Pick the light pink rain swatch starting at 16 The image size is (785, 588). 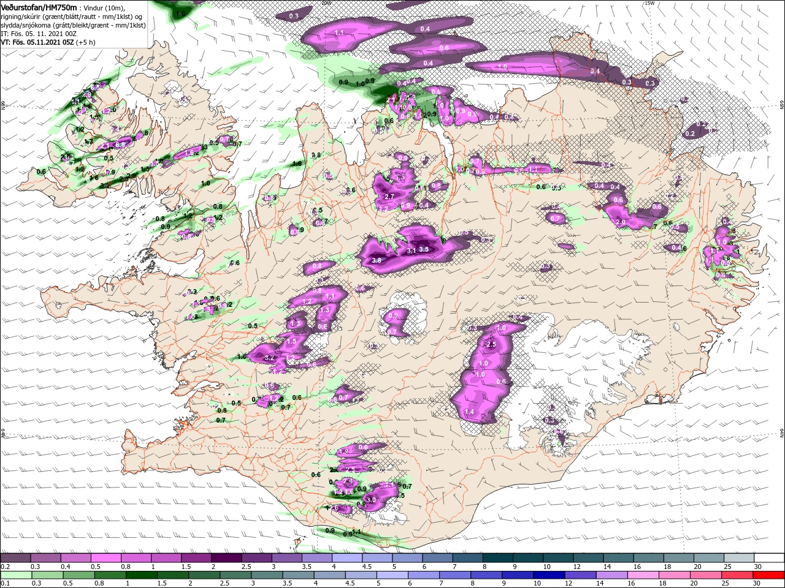pyautogui.click(x=643, y=575)
